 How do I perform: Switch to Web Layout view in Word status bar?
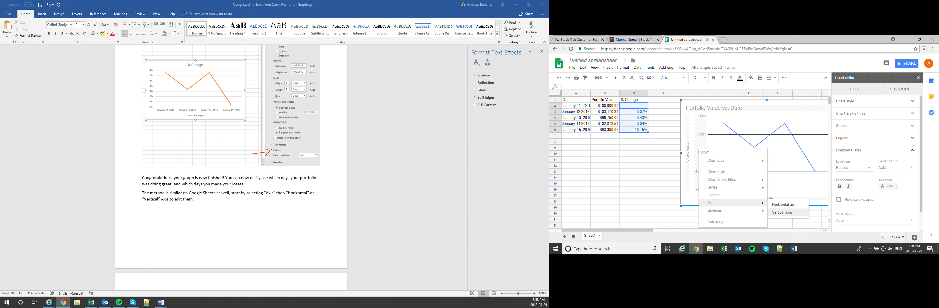[x=494, y=293]
